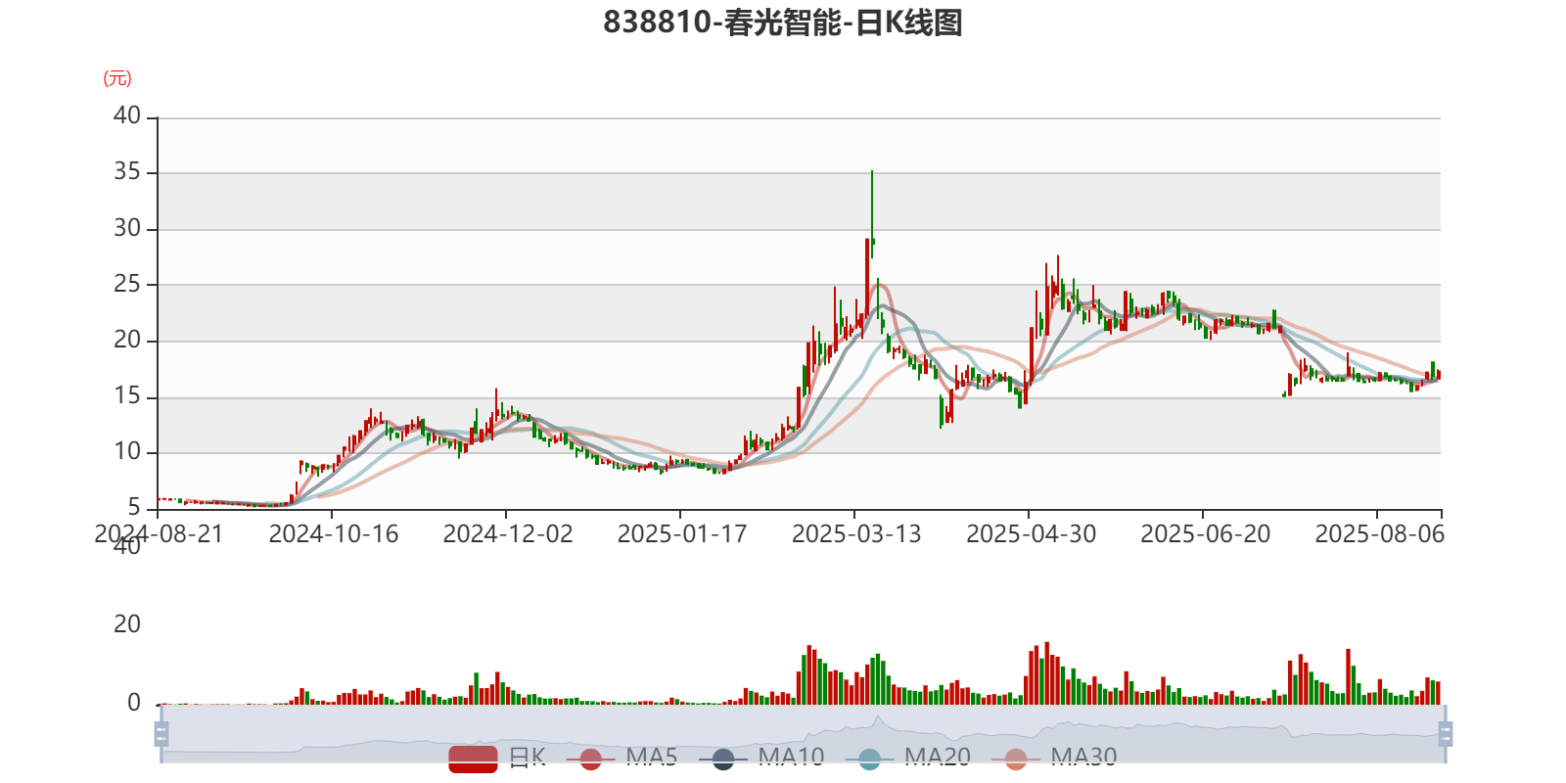Click the 2024-12-02 date axis label
This screenshot has height=783, width=1566.
click(x=507, y=533)
